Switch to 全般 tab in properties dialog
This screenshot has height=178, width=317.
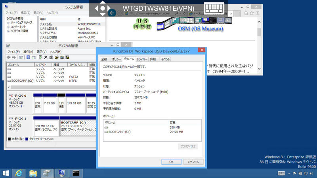[104, 59]
